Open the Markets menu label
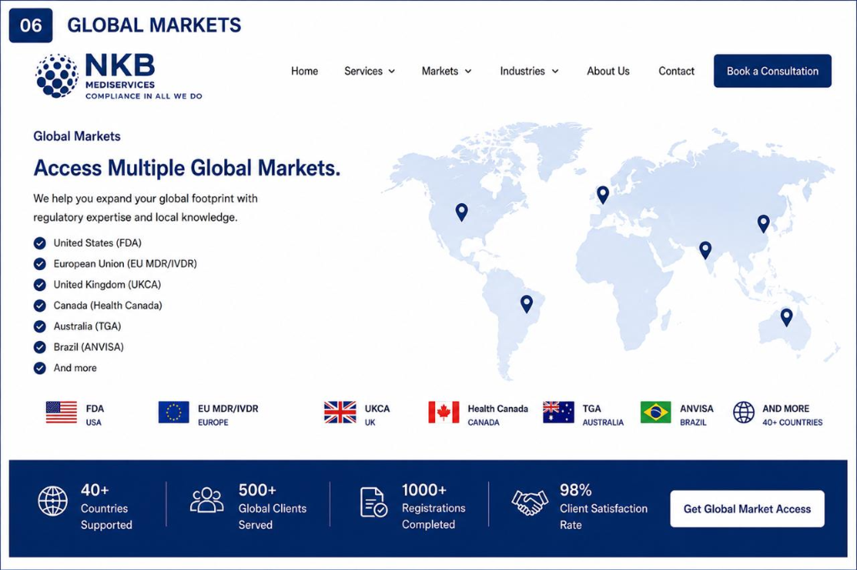 coord(440,71)
